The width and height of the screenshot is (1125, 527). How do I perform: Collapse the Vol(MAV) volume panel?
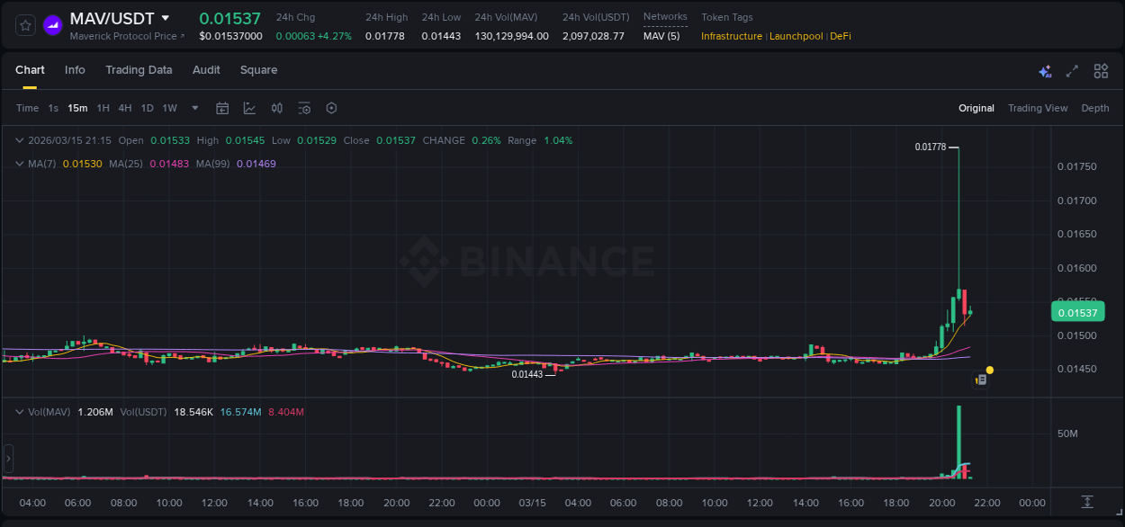click(x=18, y=412)
